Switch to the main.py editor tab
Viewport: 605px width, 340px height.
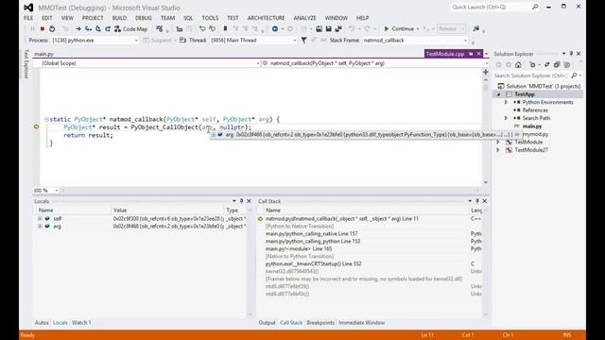click(x=43, y=54)
